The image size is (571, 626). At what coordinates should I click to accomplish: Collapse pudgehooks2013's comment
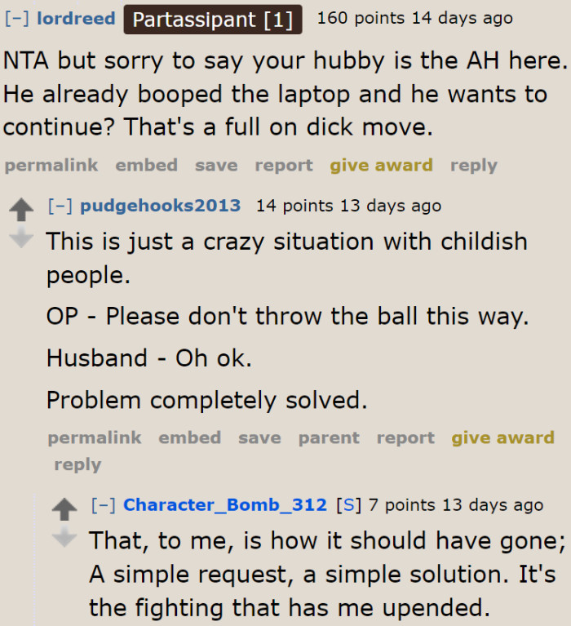coord(60,206)
